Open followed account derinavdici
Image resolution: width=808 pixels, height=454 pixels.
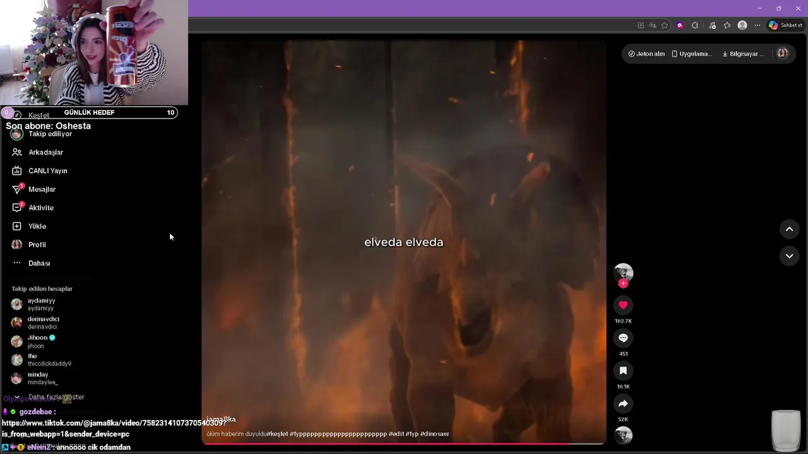(x=43, y=323)
